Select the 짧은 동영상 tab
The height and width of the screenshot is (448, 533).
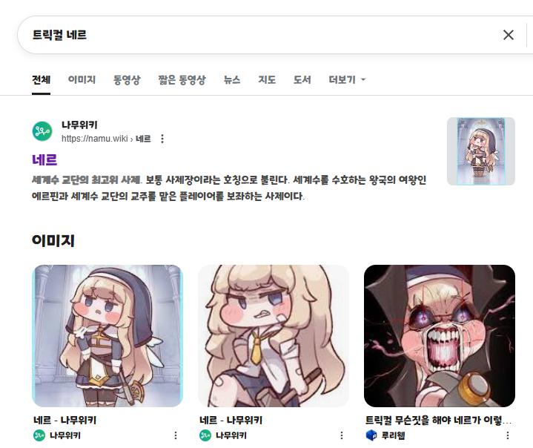pos(182,79)
